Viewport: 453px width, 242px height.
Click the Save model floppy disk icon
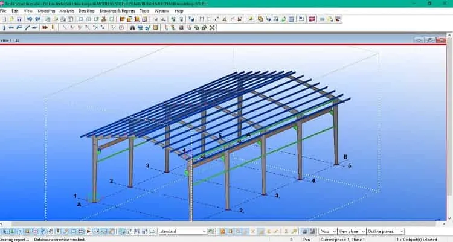pyautogui.click(x=19, y=19)
